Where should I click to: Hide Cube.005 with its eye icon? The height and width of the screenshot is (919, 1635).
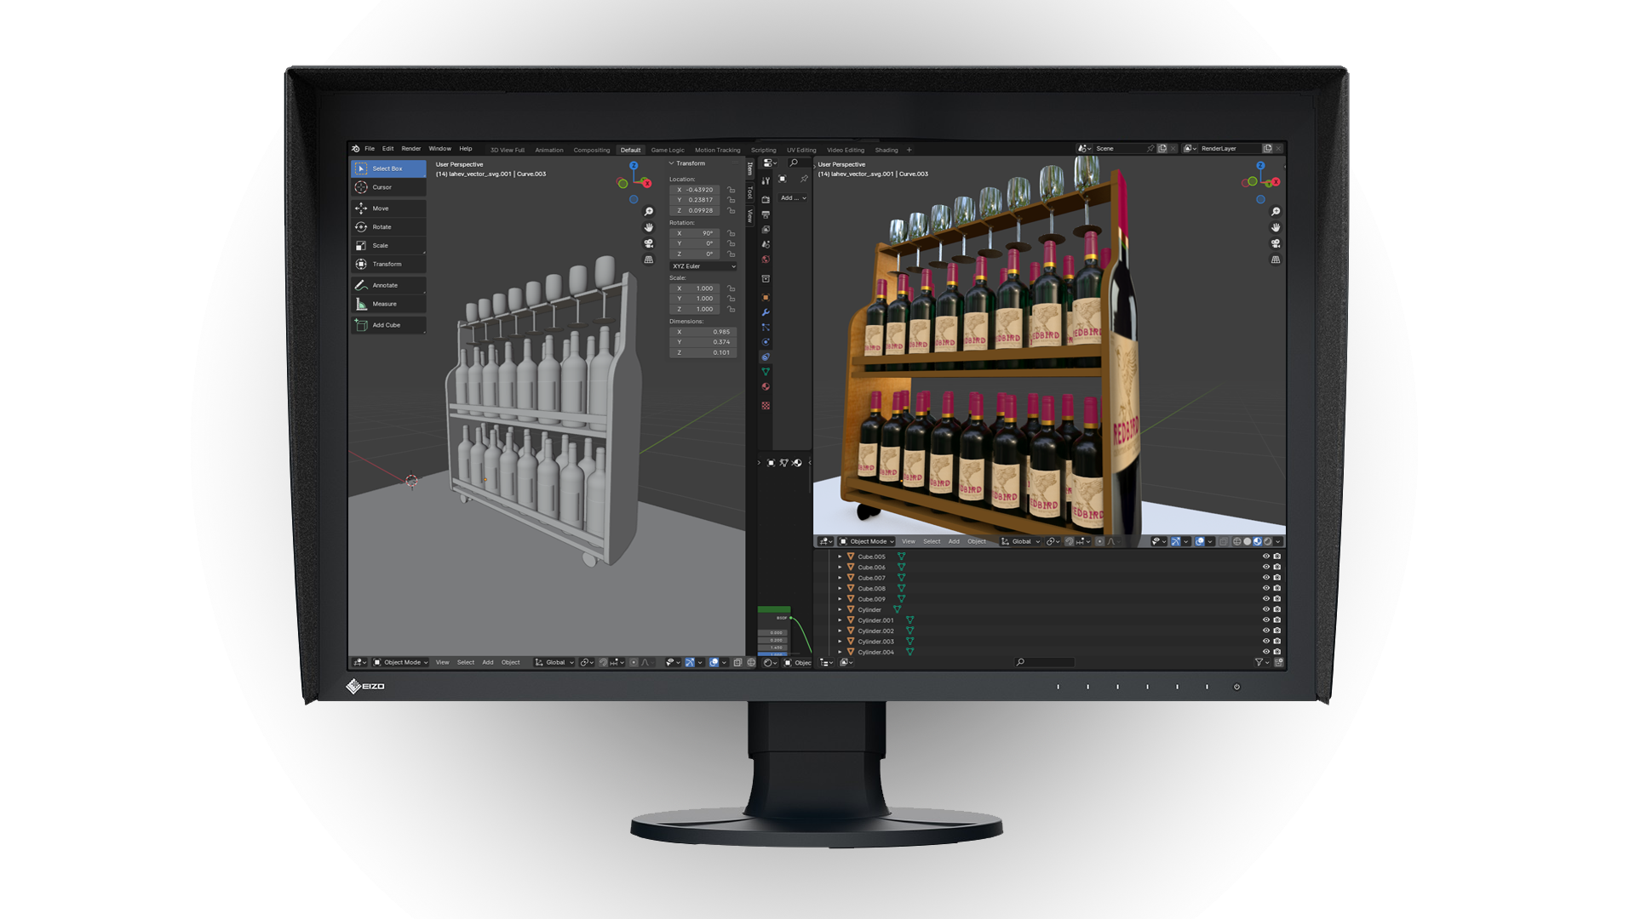pyautogui.click(x=1265, y=557)
